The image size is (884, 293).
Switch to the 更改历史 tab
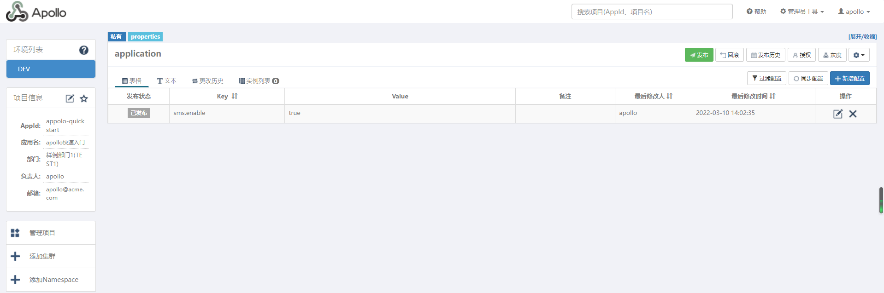(x=208, y=81)
